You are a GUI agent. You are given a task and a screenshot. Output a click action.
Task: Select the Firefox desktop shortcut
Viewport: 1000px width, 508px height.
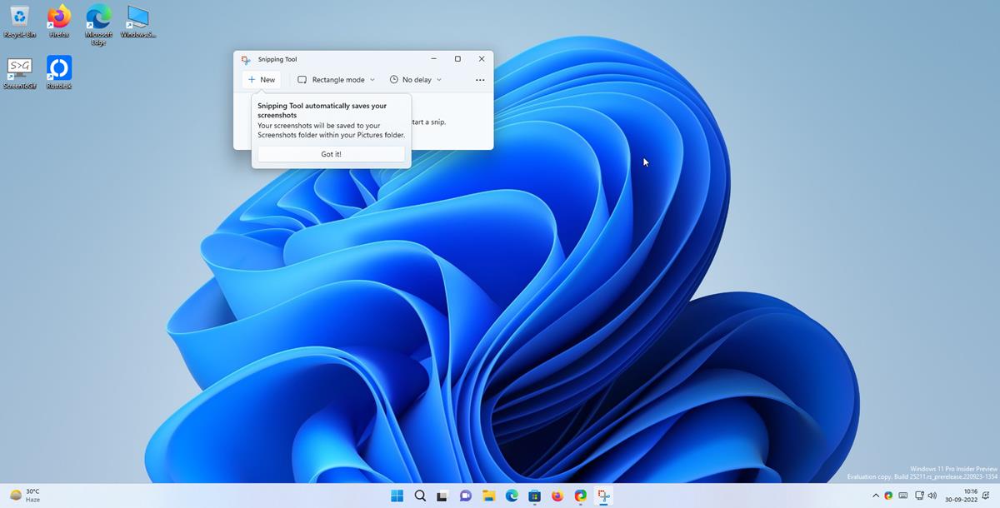pos(59,22)
